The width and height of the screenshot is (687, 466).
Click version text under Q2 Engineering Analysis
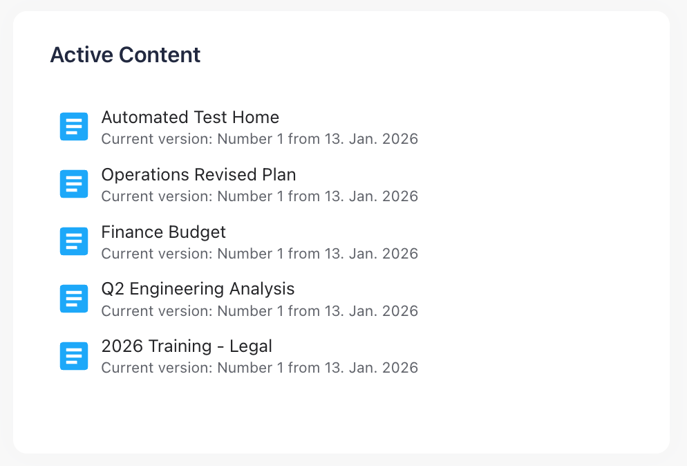click(x=259, y=311)
